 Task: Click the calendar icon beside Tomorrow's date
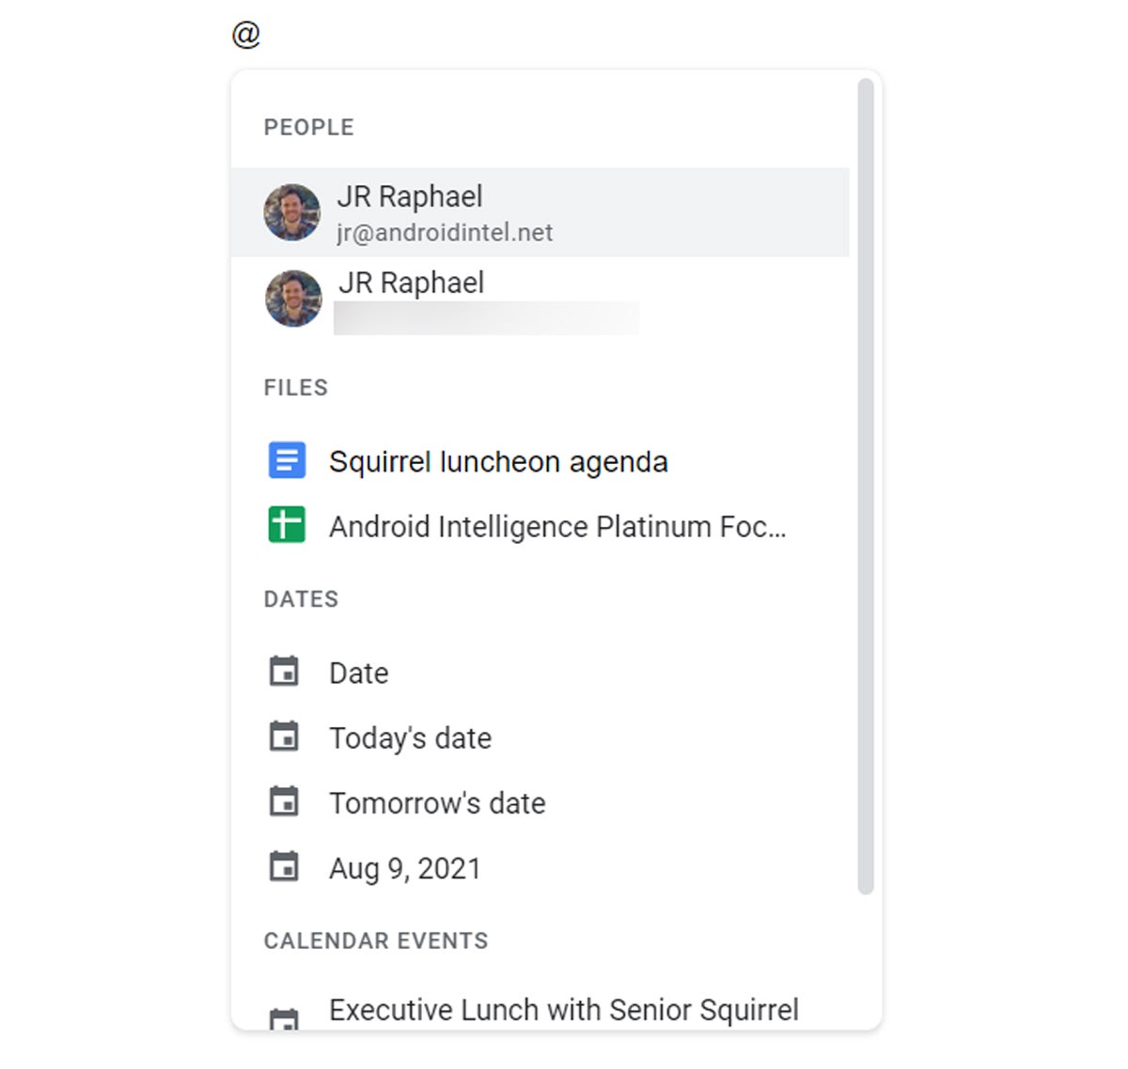284,801
